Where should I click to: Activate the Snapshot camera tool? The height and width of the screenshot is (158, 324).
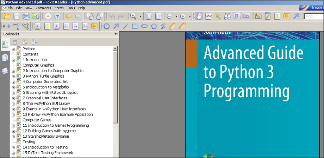(246, 16)
